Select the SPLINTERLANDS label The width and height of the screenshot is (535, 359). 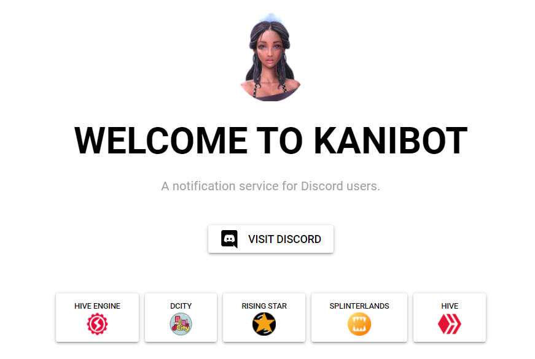tap(359, 306)
